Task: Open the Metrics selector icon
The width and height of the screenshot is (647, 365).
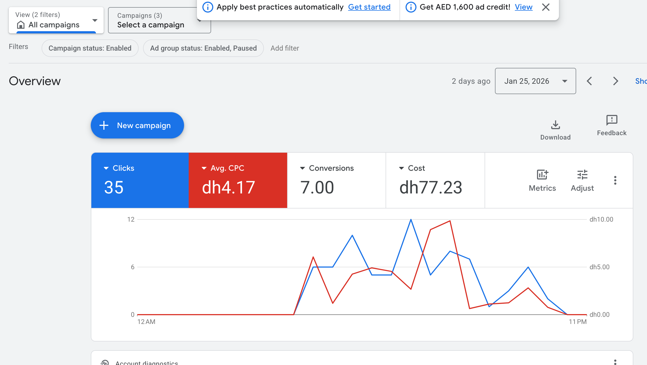Action: (x=542, y=175)
